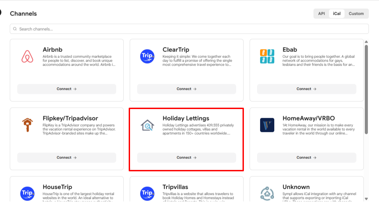Screen dimensions: 379x208
Task: Click the Ebab description text
Action: point(319,61)
